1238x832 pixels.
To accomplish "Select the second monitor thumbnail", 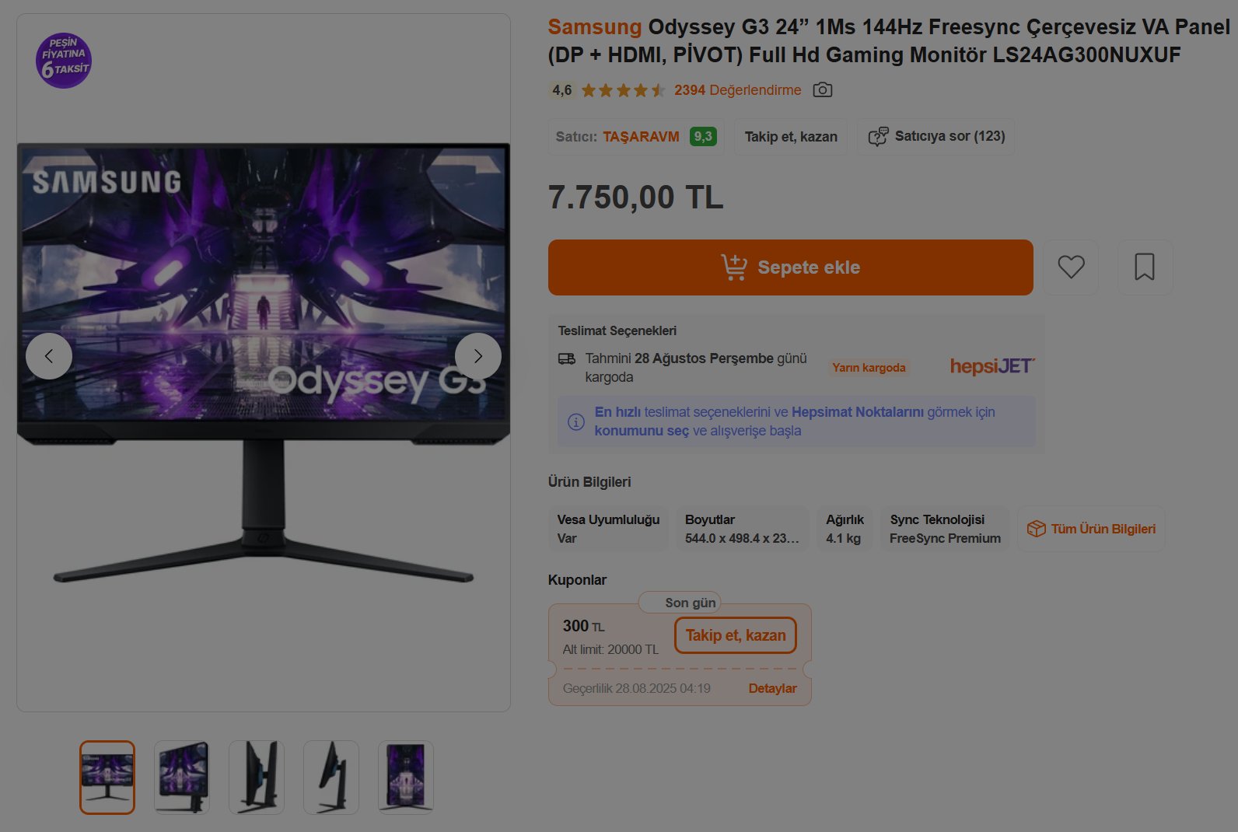I will [x=182, y=778].
